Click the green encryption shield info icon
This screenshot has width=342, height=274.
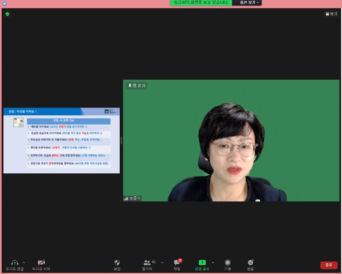(7, 14)
